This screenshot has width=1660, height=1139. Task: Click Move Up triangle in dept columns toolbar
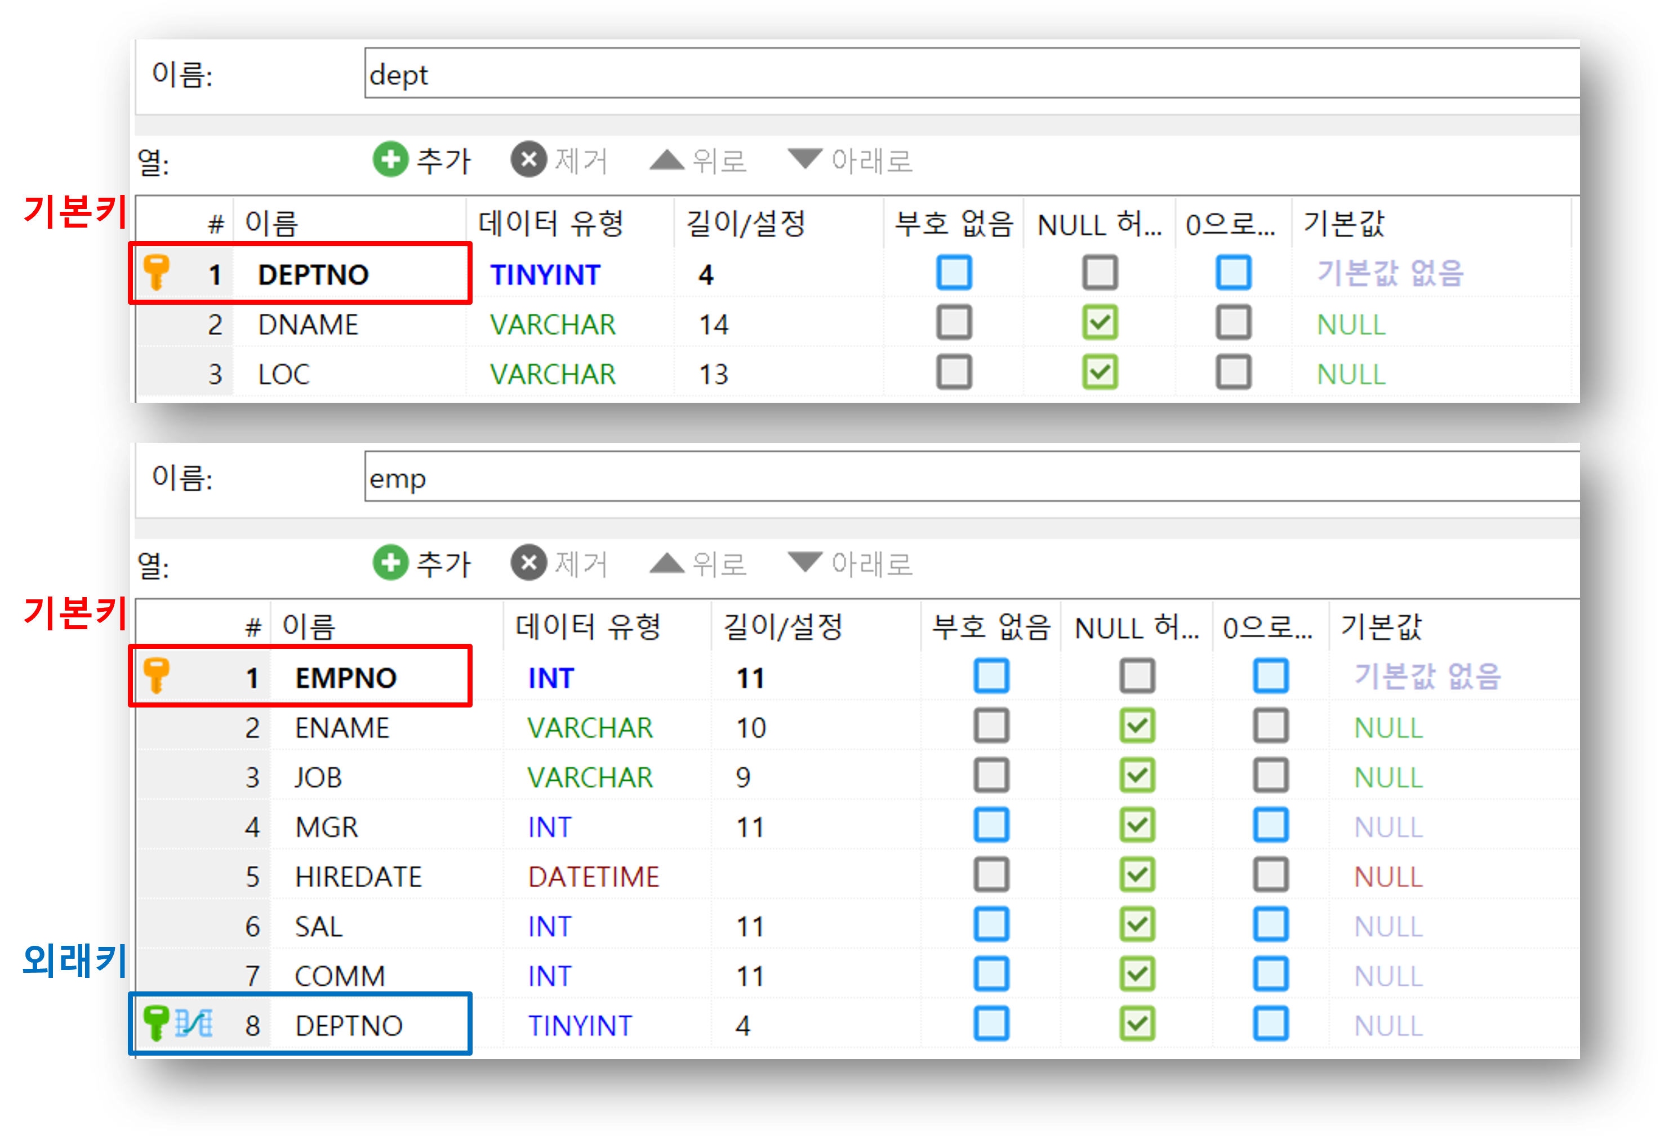(666, 159)
